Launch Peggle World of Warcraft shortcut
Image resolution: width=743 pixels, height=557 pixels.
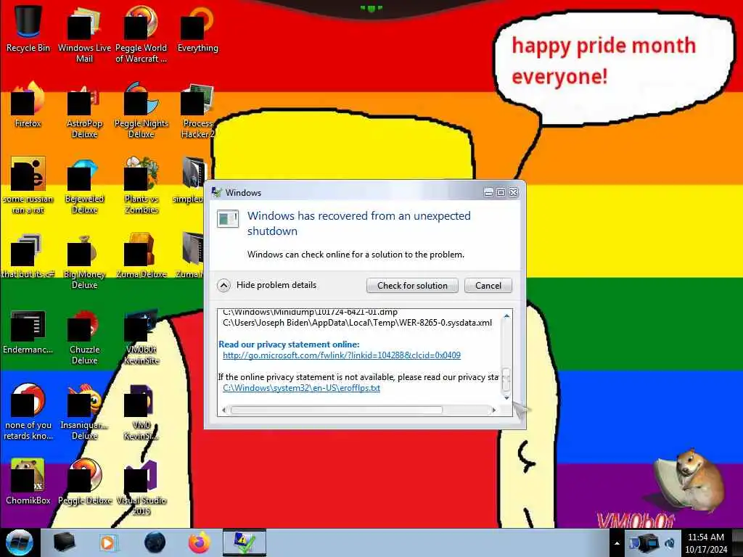(141, 34)
